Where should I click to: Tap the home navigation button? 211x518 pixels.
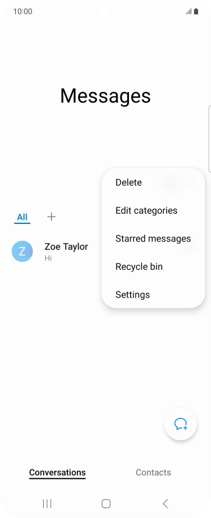point(106,503)
